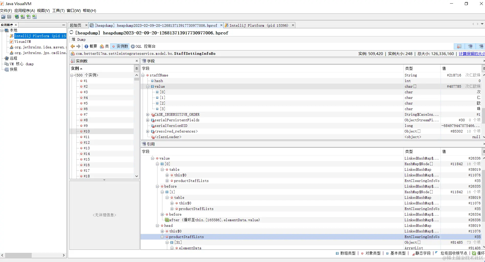Switch to the 实例数 instances view
This screenshot has width=485, height=262.
[120, 46]
